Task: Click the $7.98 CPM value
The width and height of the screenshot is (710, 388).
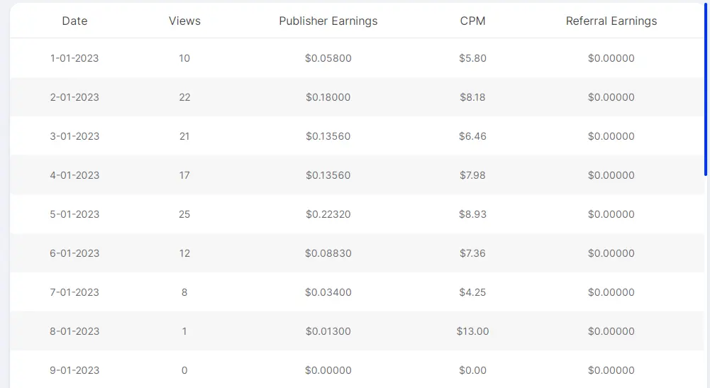Action: tap(472, 174)
